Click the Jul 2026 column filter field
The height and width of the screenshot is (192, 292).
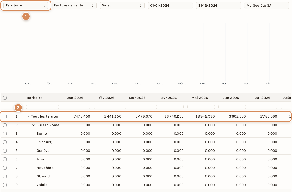click(x=263, y=107)
